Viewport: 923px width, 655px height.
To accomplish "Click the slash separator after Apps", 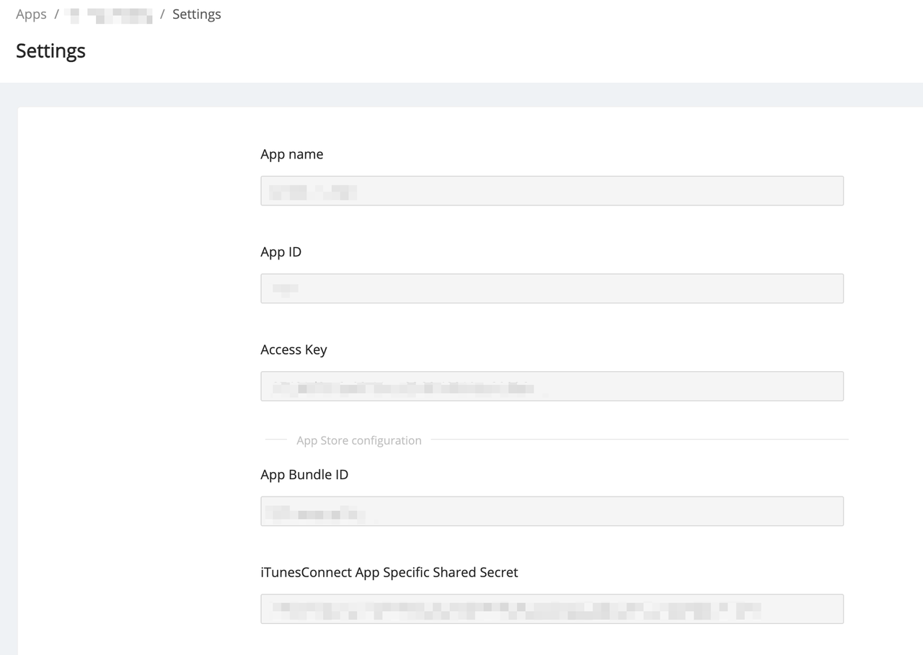I will point(56,14).
